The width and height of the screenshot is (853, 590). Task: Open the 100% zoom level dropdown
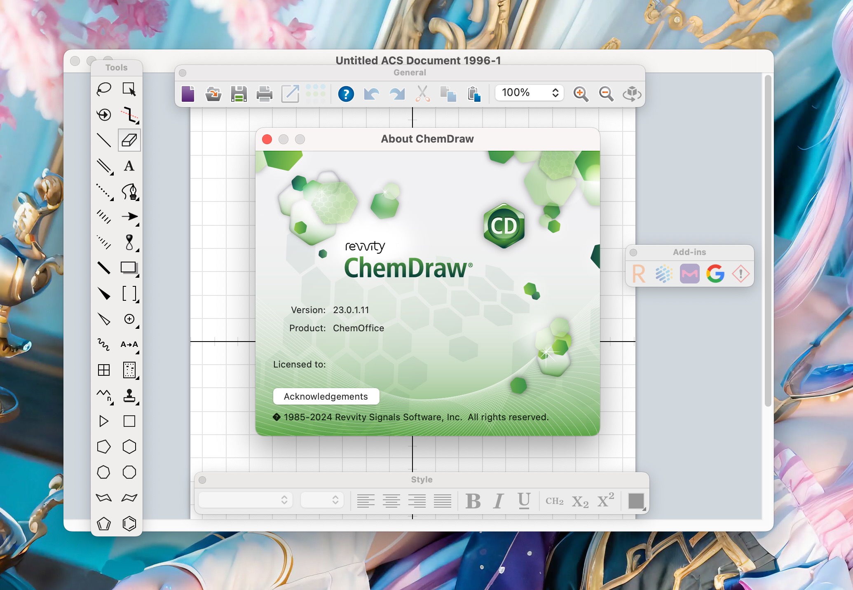[530, 93]
